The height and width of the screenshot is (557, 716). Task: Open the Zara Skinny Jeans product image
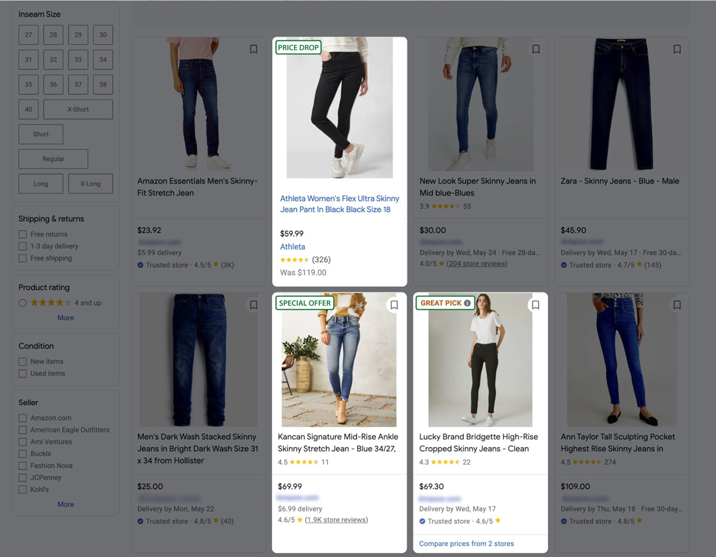tap(622, 104)
